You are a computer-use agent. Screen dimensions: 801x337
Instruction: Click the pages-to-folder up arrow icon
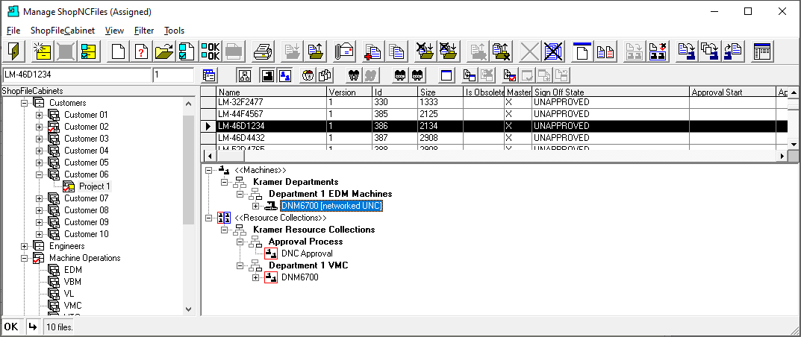click(x=315, y=51)
